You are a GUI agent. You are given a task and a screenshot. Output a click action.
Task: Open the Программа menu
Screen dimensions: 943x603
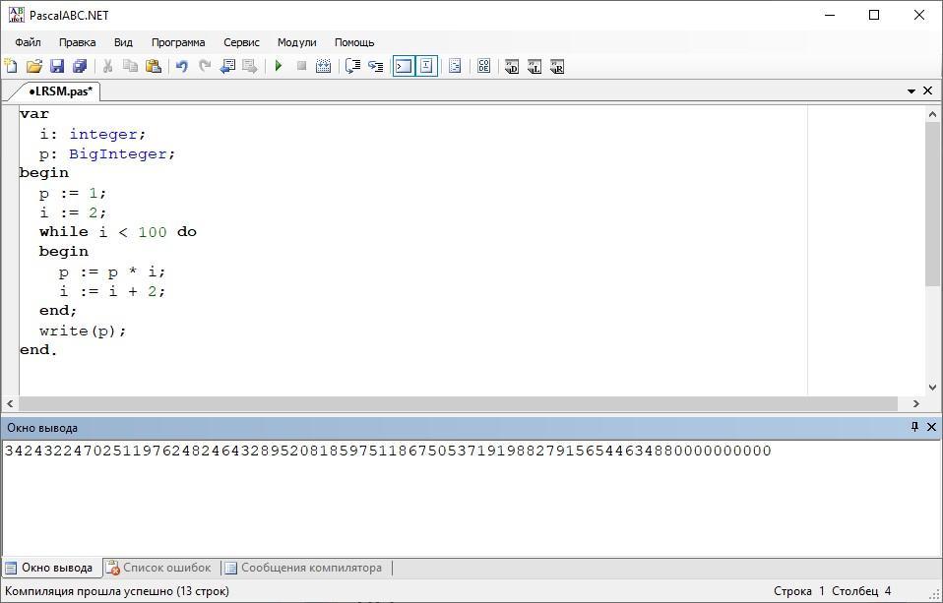pos(178,42)
